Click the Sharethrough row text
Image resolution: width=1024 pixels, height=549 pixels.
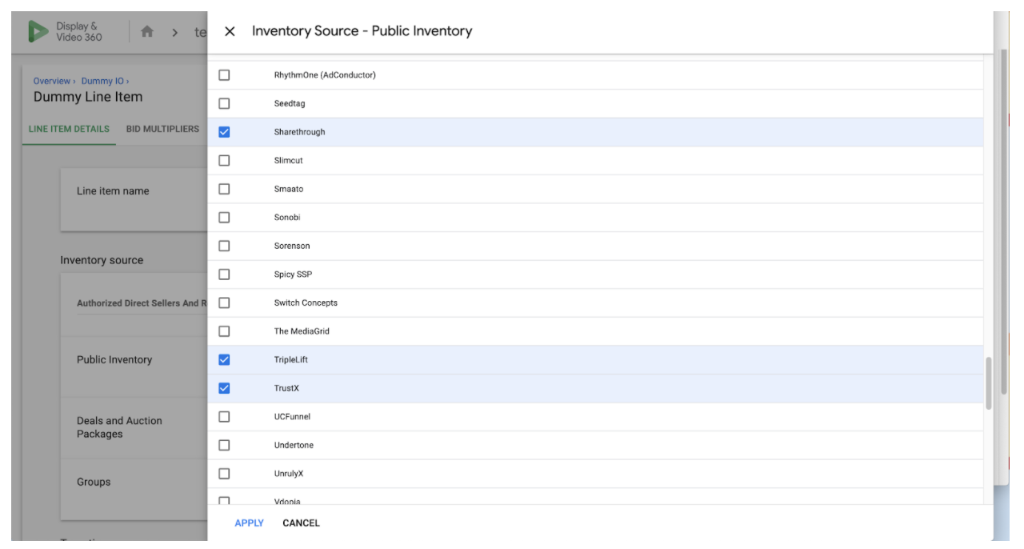pyautogui.click(x=299, y=132)
